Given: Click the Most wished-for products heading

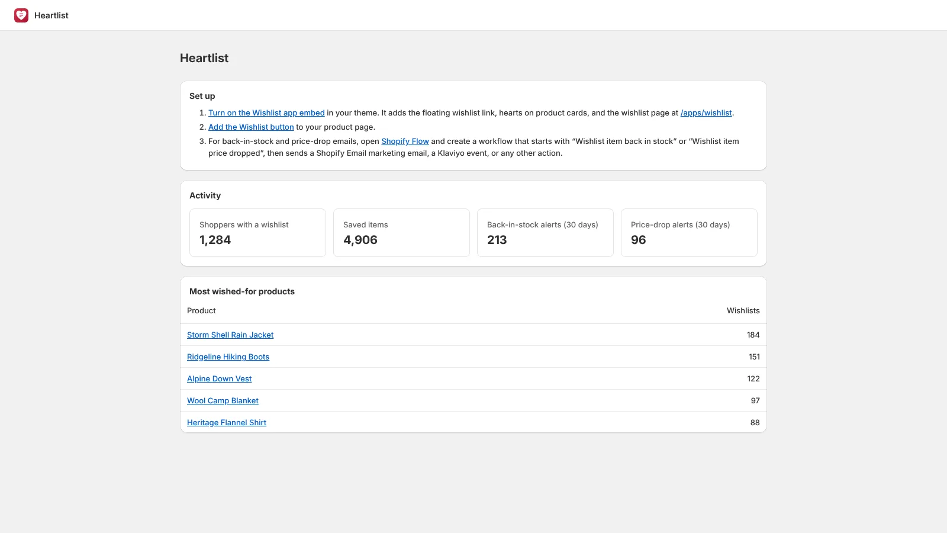Looking at the screenshot, I should (x=242, y=291).
